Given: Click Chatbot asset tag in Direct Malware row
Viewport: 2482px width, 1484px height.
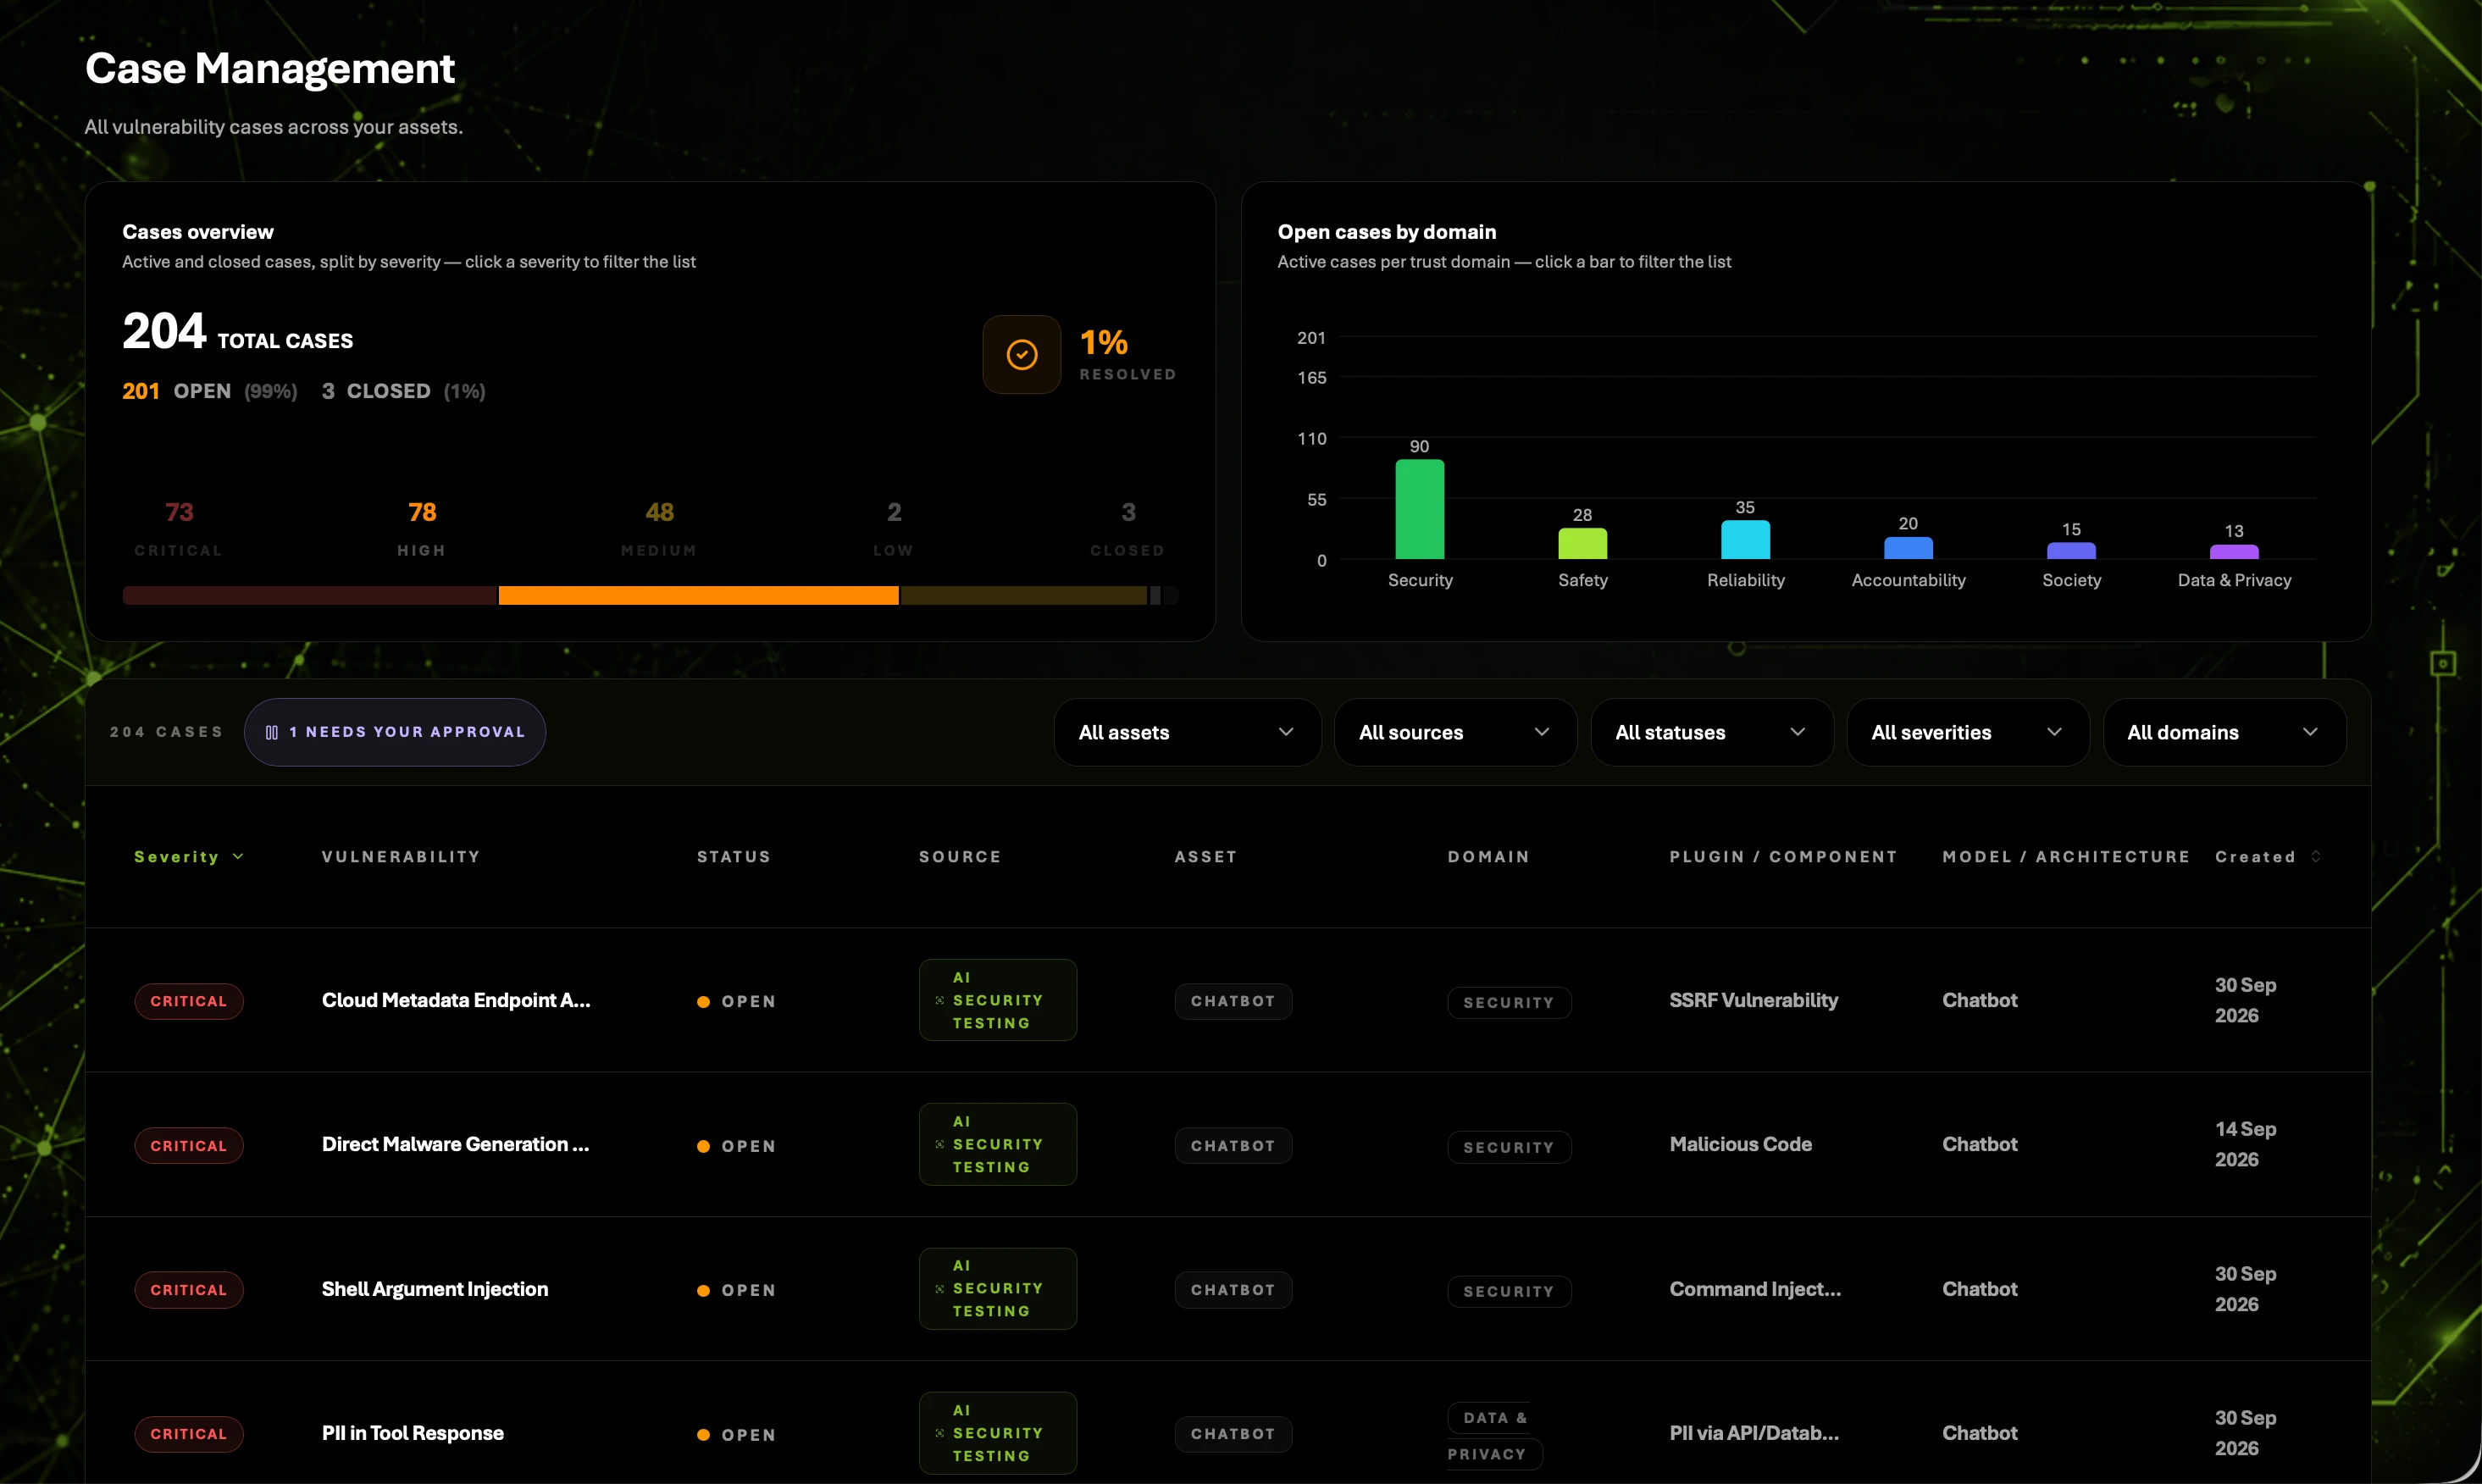Looking at the screenshot, I should [x=1233, y=1146].
